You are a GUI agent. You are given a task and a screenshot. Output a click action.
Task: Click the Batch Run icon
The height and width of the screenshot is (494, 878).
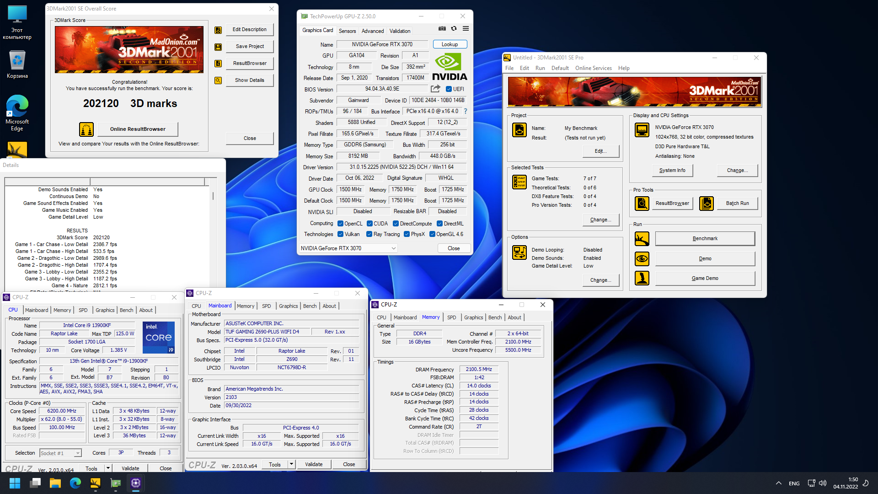point(707,204)
